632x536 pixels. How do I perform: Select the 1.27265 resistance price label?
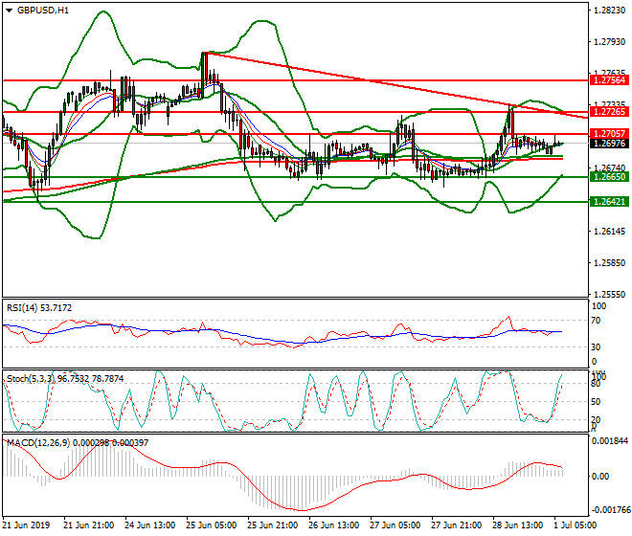[x=609, y=112]
